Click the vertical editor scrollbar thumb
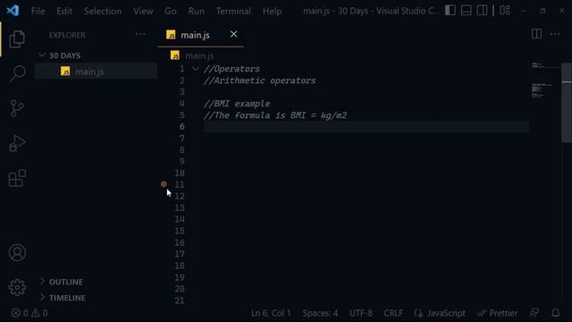 pos(566,103)
